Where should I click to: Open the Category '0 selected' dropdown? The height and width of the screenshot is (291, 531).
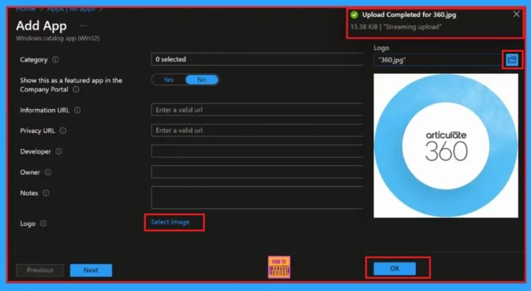coord(257,59)
